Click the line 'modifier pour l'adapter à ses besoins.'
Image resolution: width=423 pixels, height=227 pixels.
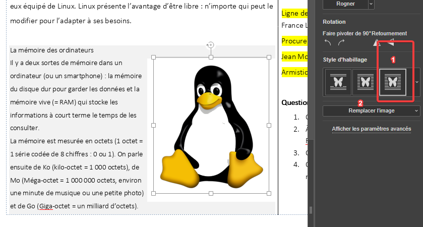coord(71,21)
